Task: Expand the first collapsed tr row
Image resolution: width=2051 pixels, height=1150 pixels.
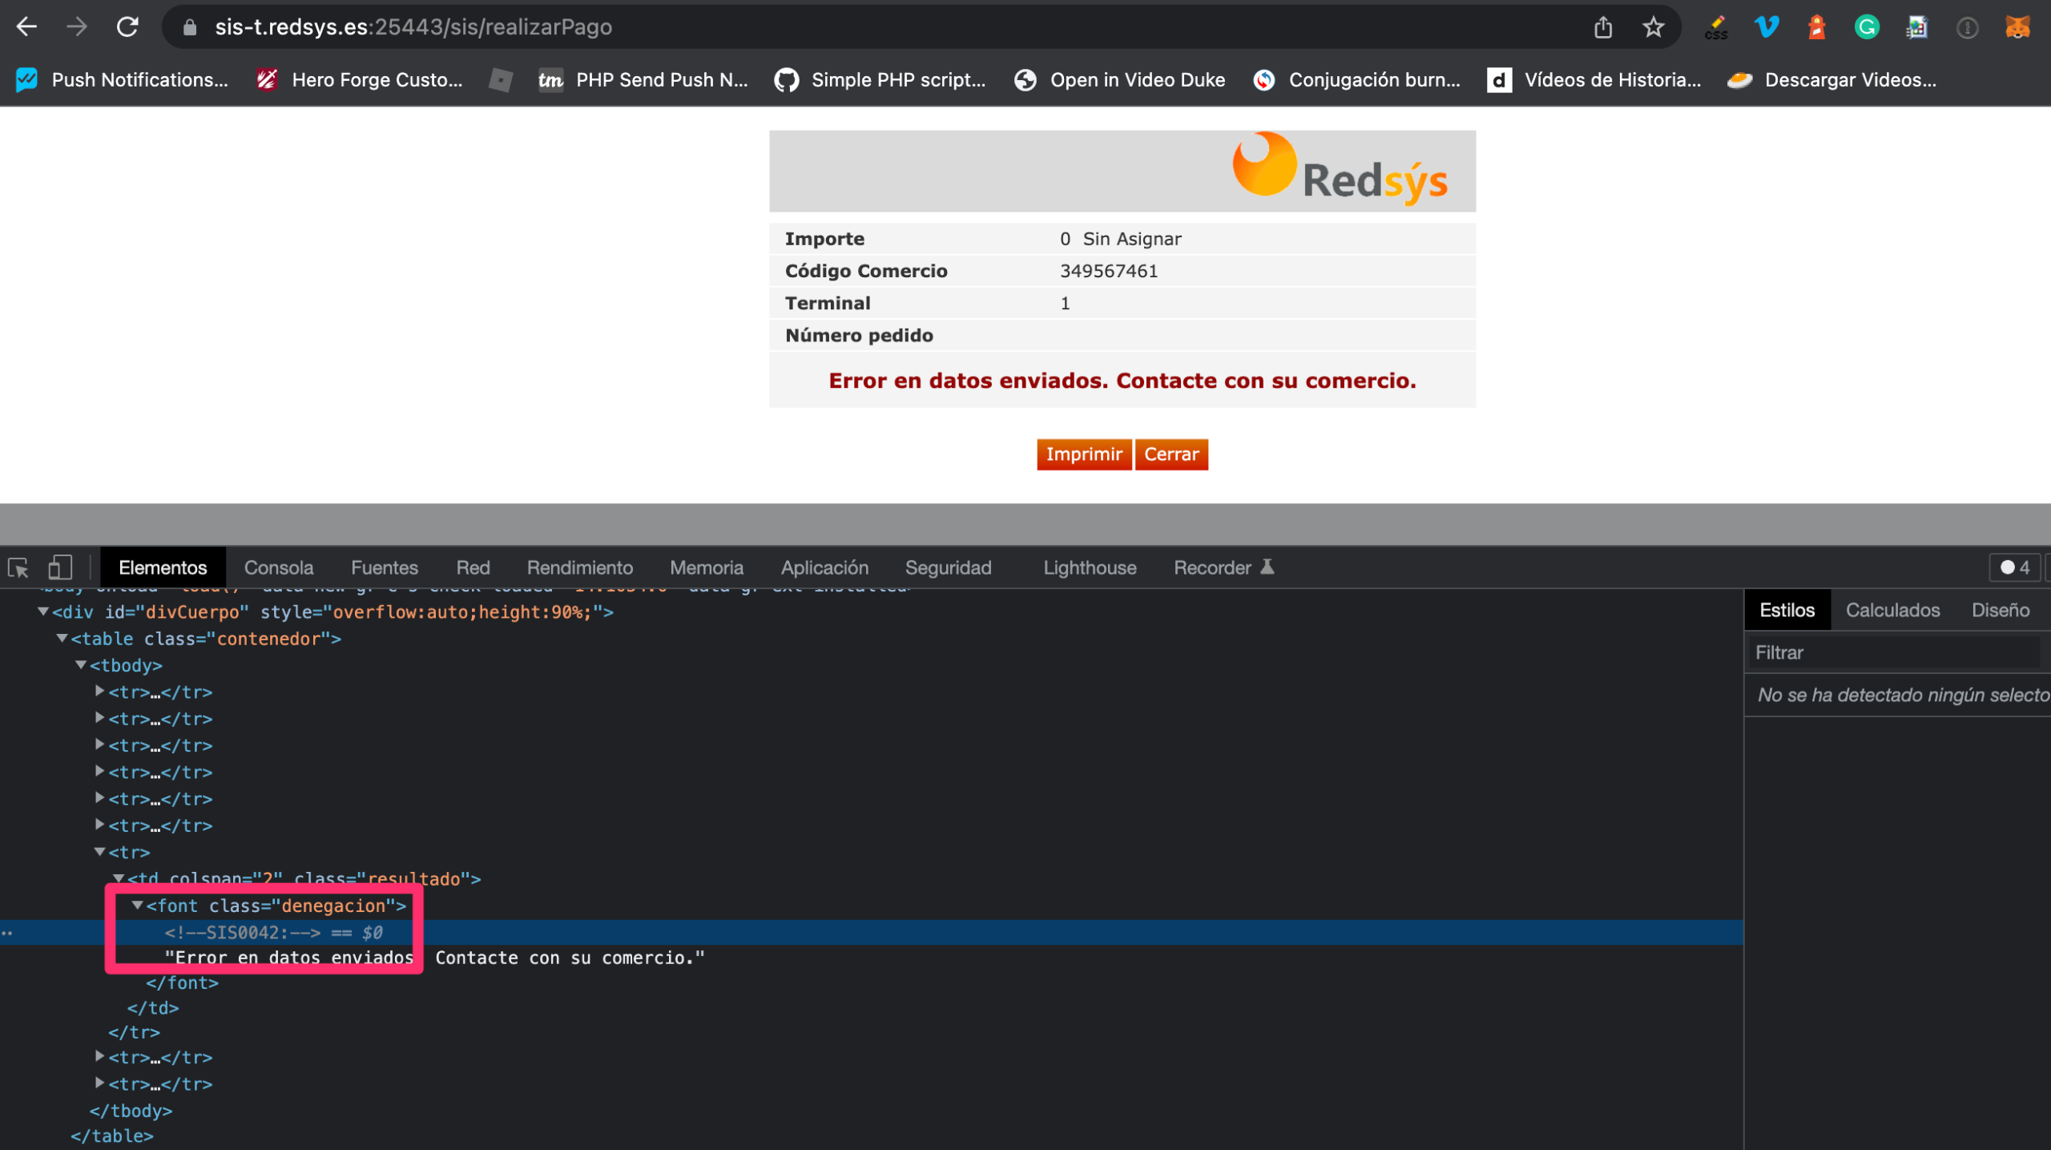Action: click(99, 691)
